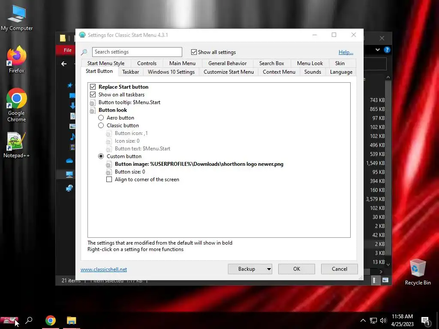Open taskbar search magnifier
439x329 pixels.
[29, 320]
